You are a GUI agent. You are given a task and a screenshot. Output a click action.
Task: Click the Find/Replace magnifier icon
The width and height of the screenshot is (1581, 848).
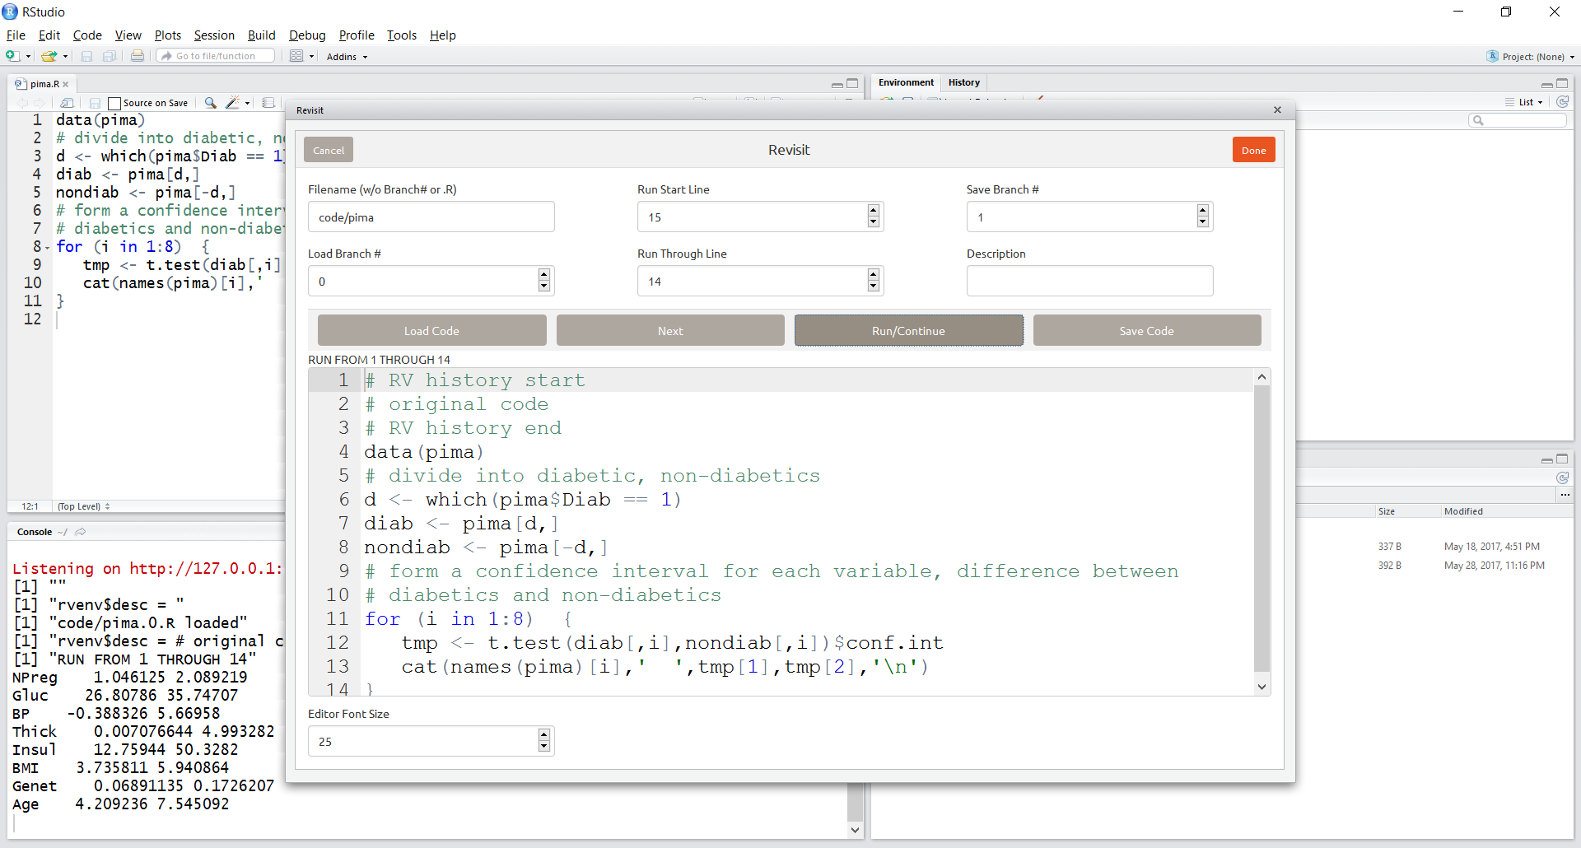pos(211,103)
